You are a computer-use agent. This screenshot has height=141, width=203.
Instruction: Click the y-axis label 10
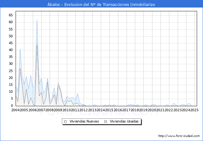pyautogui.click(x=11, y=92)
